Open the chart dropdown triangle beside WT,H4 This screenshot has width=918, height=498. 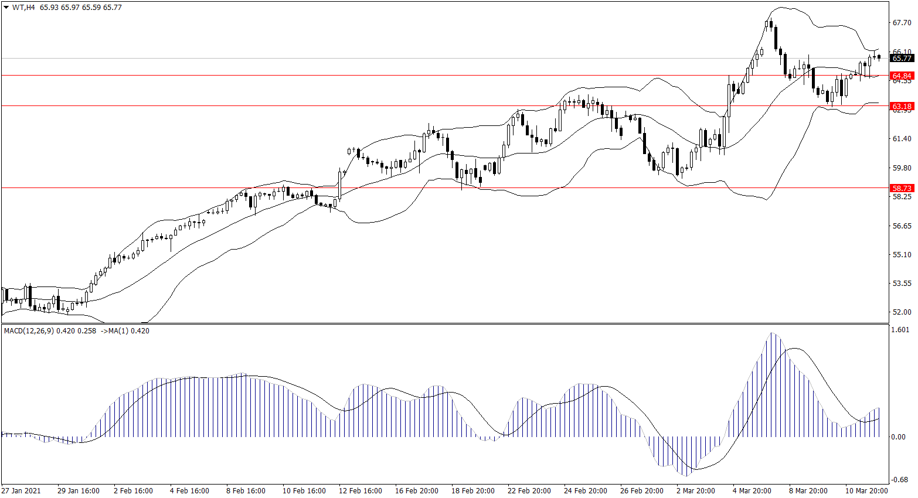tap(6, 8)
